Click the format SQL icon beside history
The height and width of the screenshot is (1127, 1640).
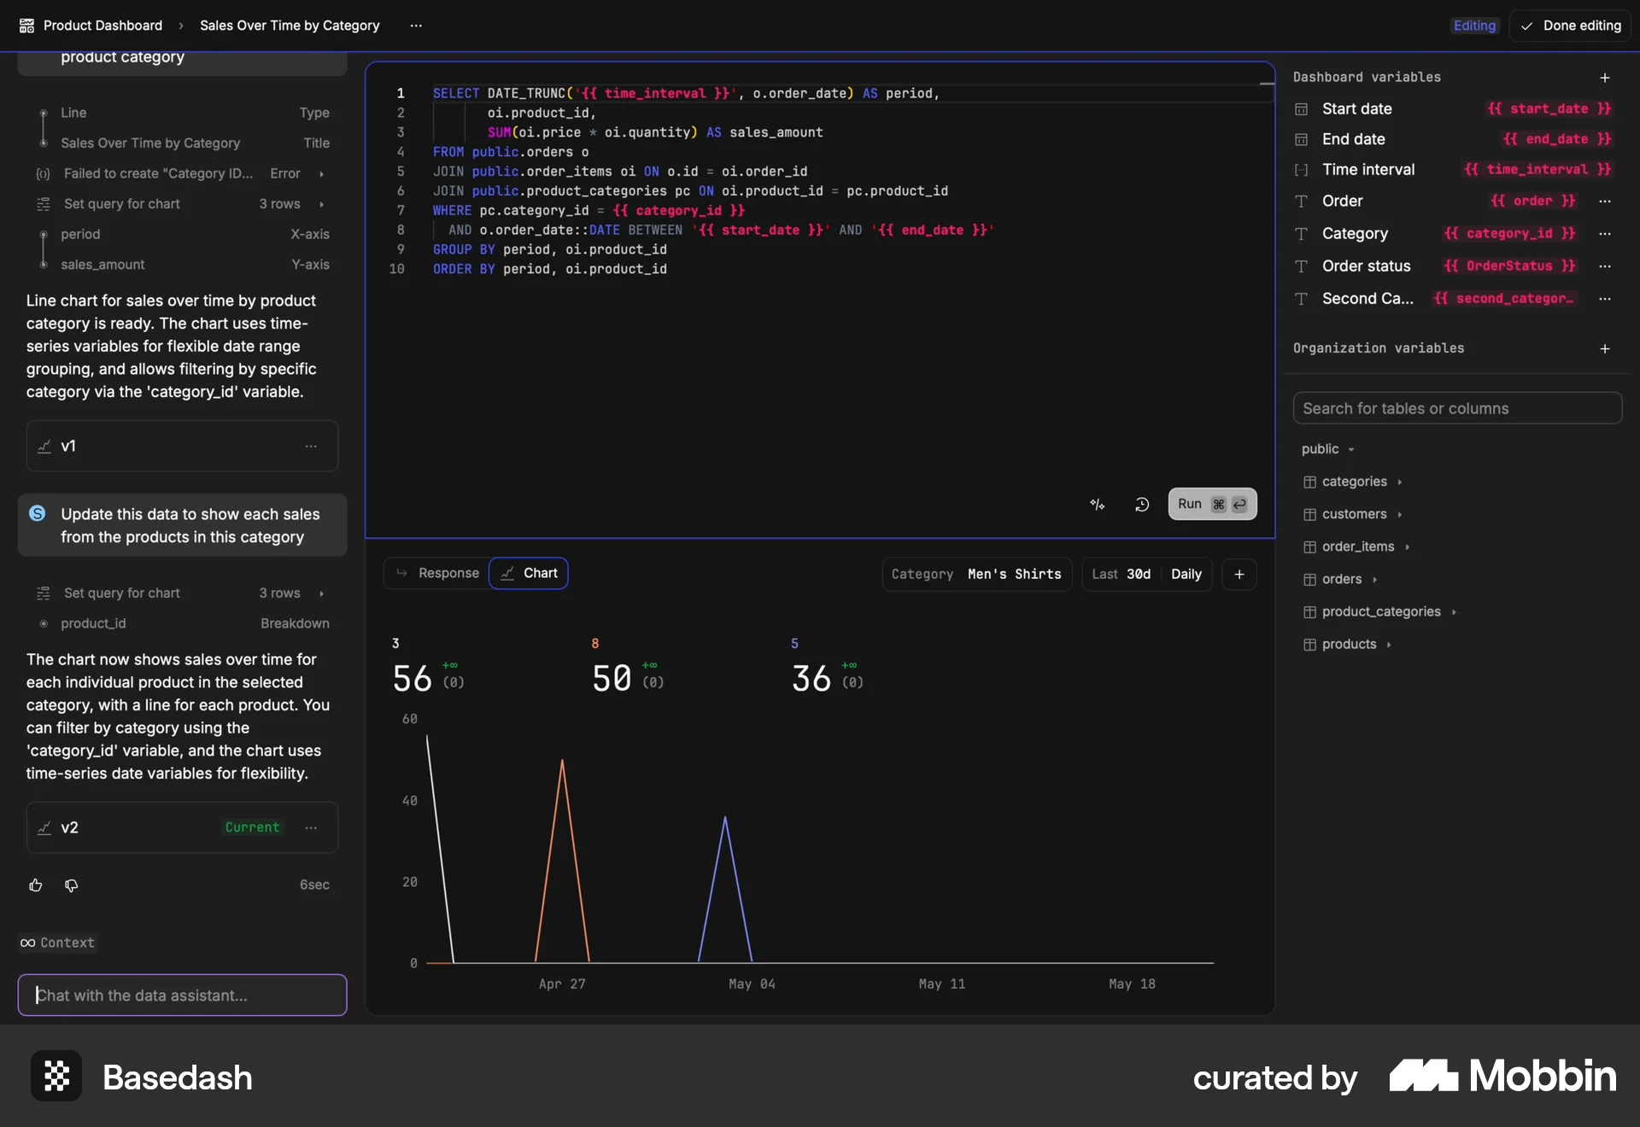coord(1098,505)
